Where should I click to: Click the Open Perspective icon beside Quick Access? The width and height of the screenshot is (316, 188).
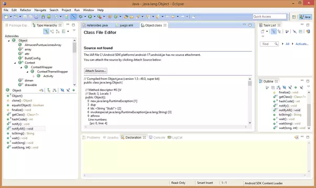tap(294, 17)
